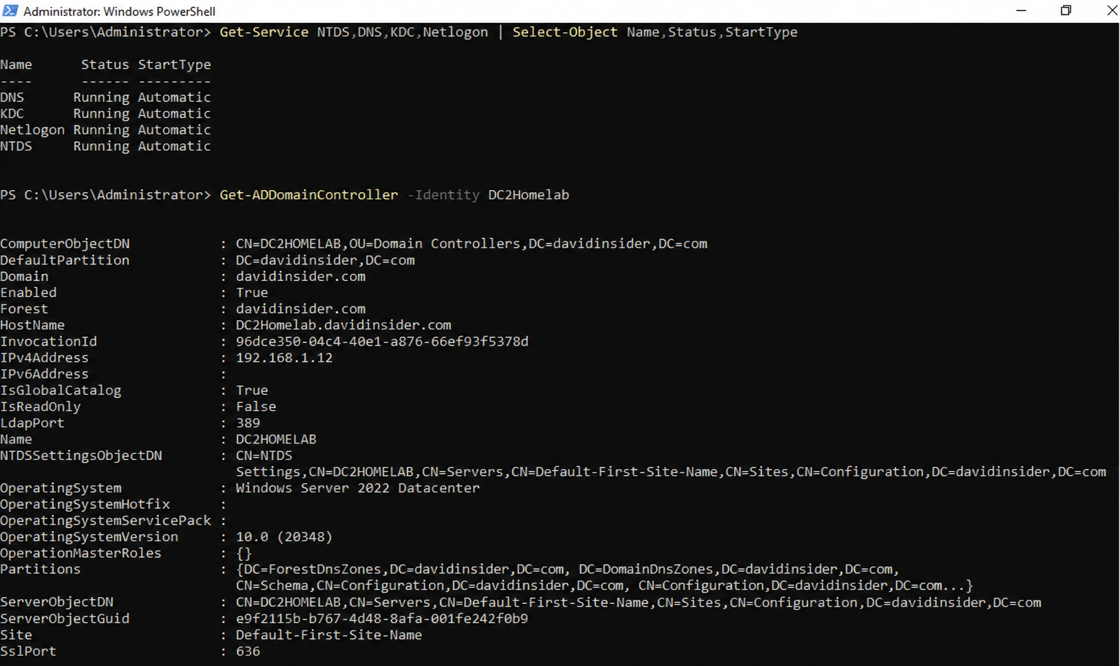Click the Select-Object cmdlet text
This screenshot has width=1120, height=666.
click(x=564, y=32)
